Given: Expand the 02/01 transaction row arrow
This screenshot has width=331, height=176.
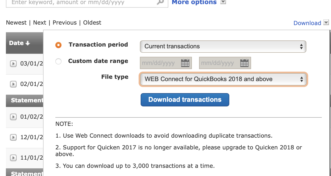Looking at the screenshot, I should (x=13, y=84).
